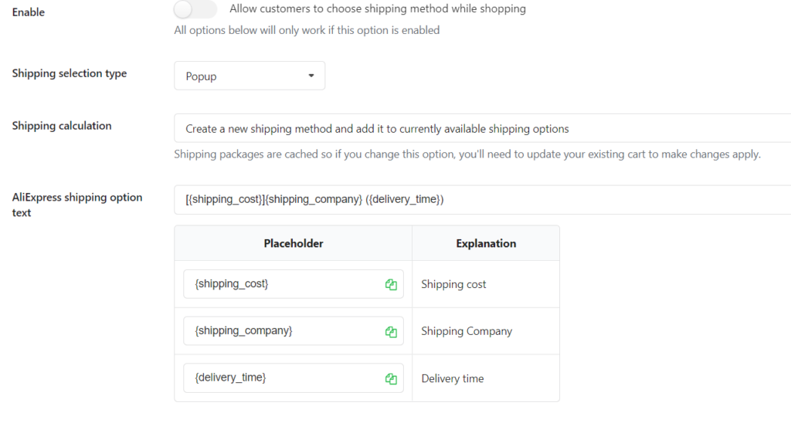Image resolution: width=791 pixels, height=423 pixels.
Task: Open the Shipping selection type Popup dropdown
Action: tap(250, 76)
